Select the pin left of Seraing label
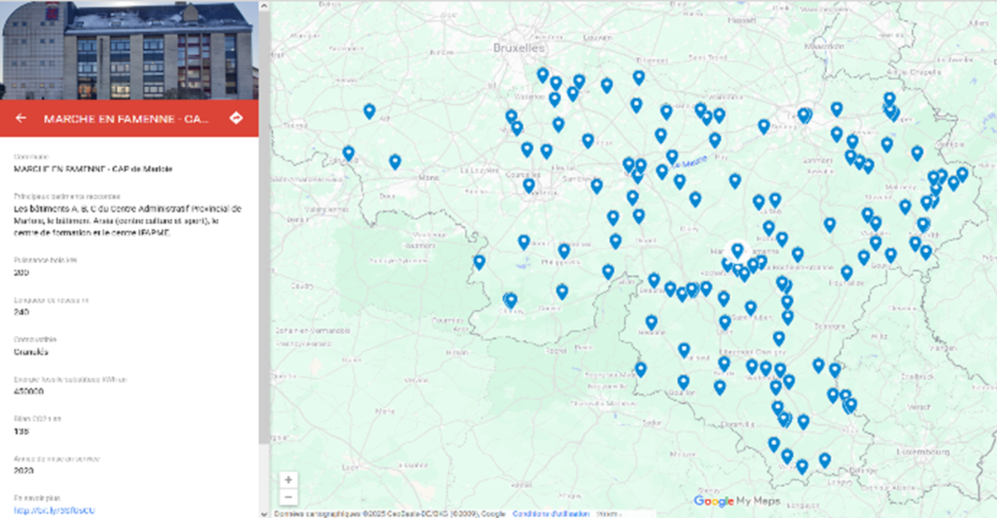The height and width of the screenshot is (518, 997). (764, 127)
